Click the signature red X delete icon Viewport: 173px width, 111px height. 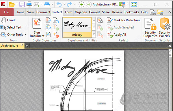[x=100, y=35]
